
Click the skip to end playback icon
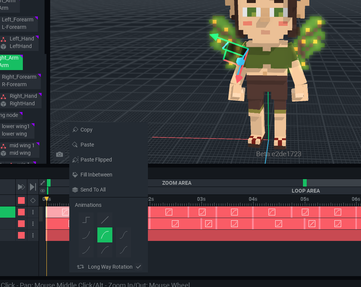tap(33, 187)
